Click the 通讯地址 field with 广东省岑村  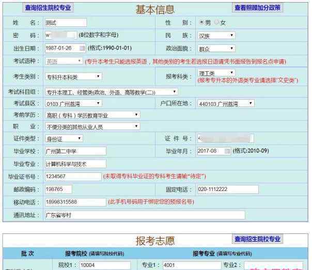145,215
